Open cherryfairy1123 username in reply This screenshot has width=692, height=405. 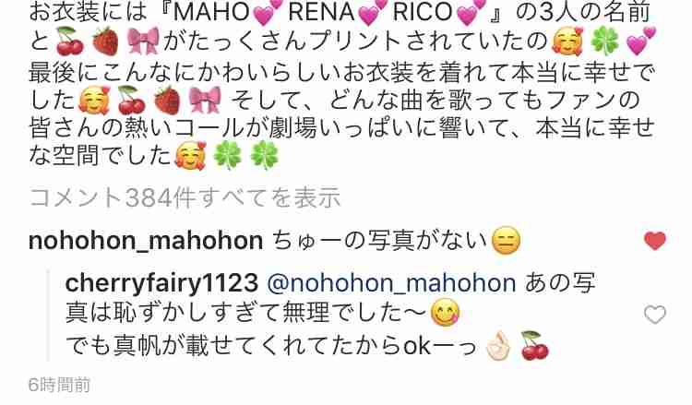(x=161, y=282)
